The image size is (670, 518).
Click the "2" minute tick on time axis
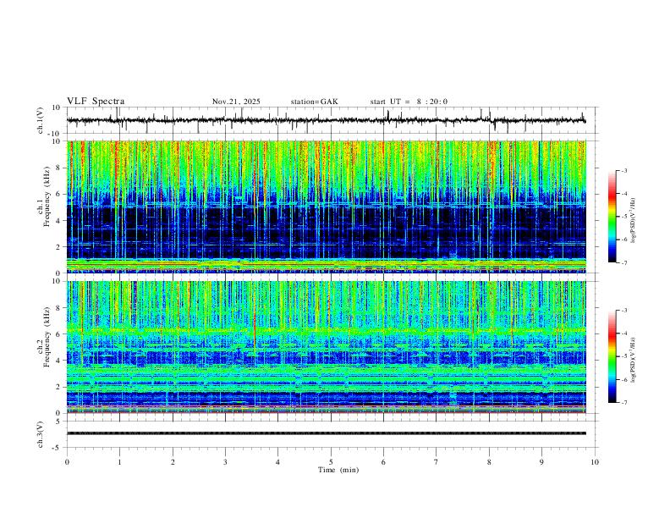173,462
